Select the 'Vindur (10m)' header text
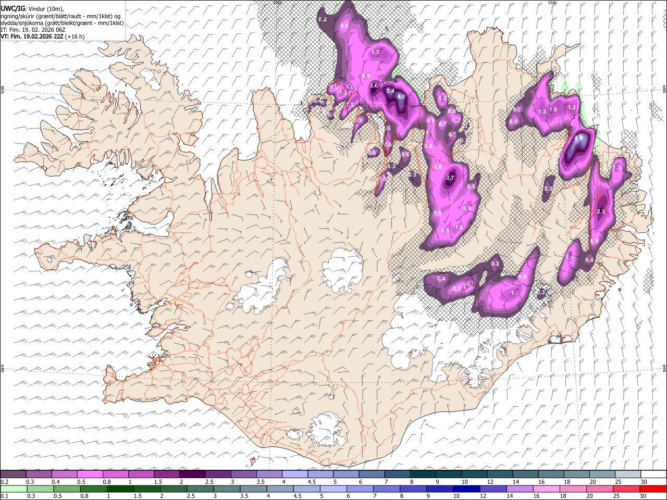 pyautogui.click(x=46, y=8)
